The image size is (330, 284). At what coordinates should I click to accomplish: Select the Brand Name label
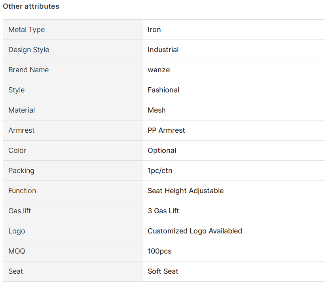[x=28, y=70]
